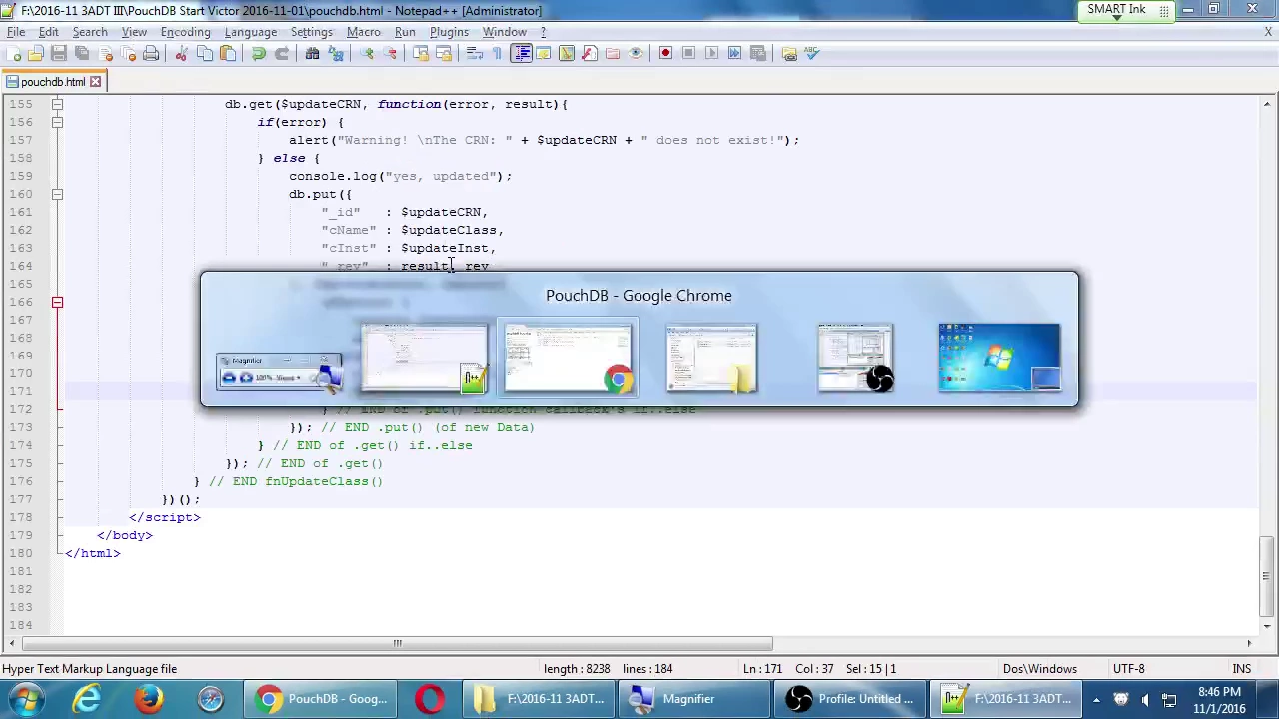Start macro recording with red dot
The height and width of the screenshot is (719, 1279).
pyautogui.click(x=665, y=54)
